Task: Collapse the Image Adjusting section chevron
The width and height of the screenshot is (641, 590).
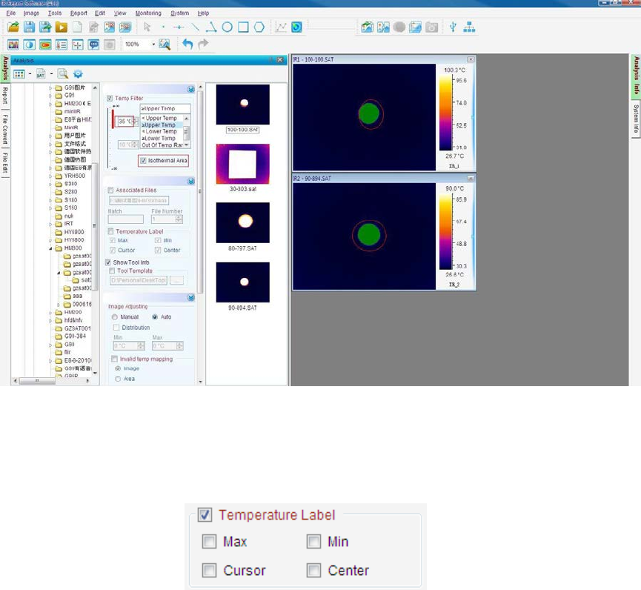Action: (x=191, y=298)
